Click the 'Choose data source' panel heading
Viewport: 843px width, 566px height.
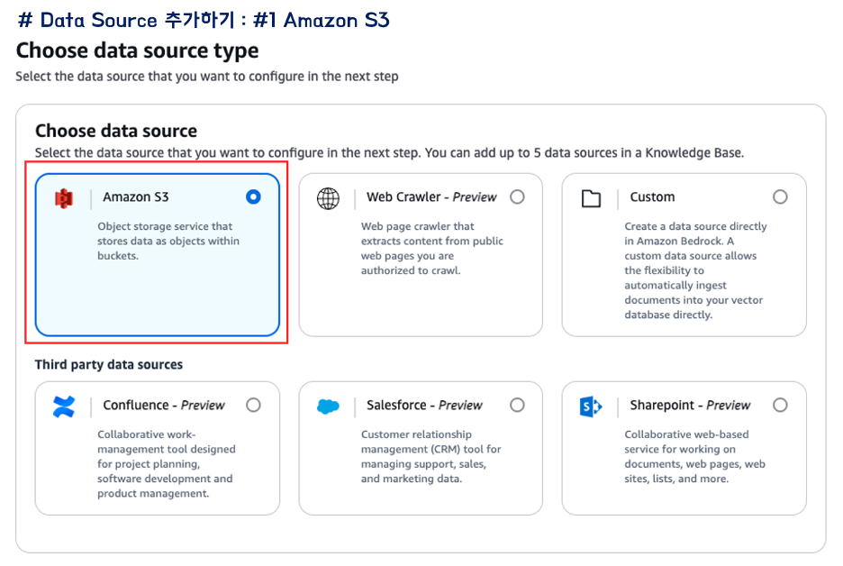tap(116, 131)
